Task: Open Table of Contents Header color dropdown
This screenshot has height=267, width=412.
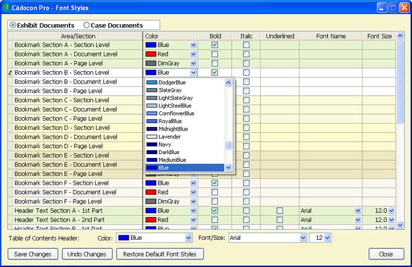Action: 188,238
